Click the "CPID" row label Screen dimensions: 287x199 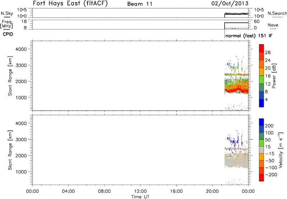pos(8,34)
